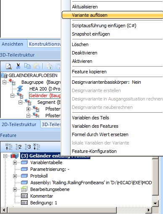The height and width of the screenshot is (214, 163).
Task: Switch to the Konstruktionsv... tab
Action: pos(45,44)
